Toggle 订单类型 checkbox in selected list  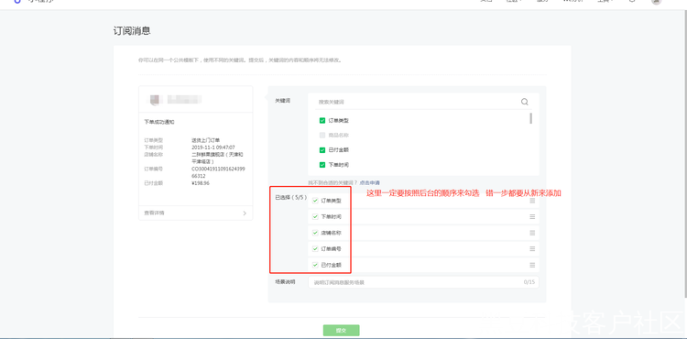pos(315,201)
